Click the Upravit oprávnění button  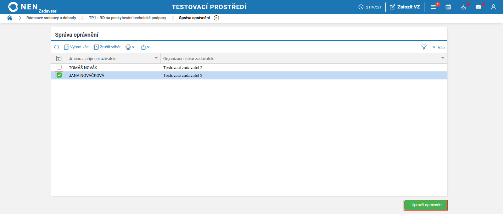coord(426,205)
